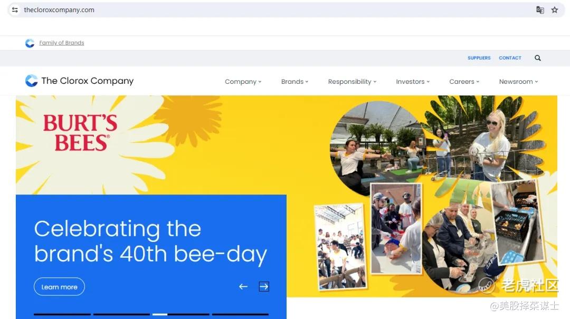Click the Learn more button
The image size is (570, 319).
59,287
